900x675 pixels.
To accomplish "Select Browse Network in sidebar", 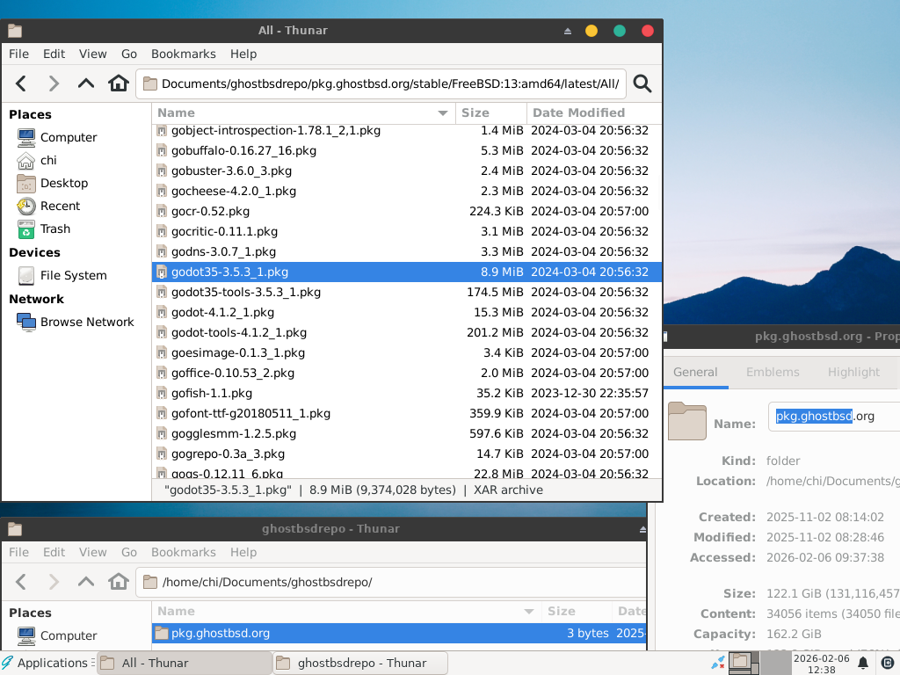I will point(86,322).
